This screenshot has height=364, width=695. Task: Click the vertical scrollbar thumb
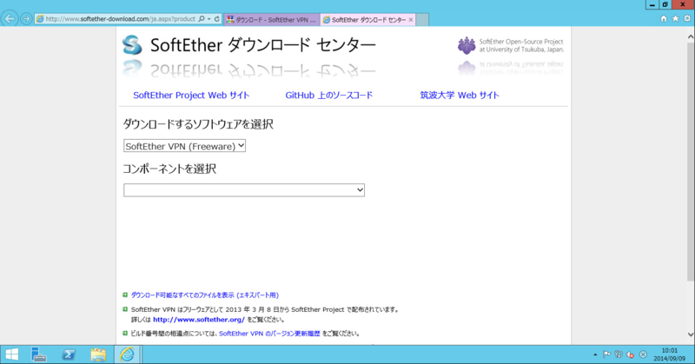point(691,162)
